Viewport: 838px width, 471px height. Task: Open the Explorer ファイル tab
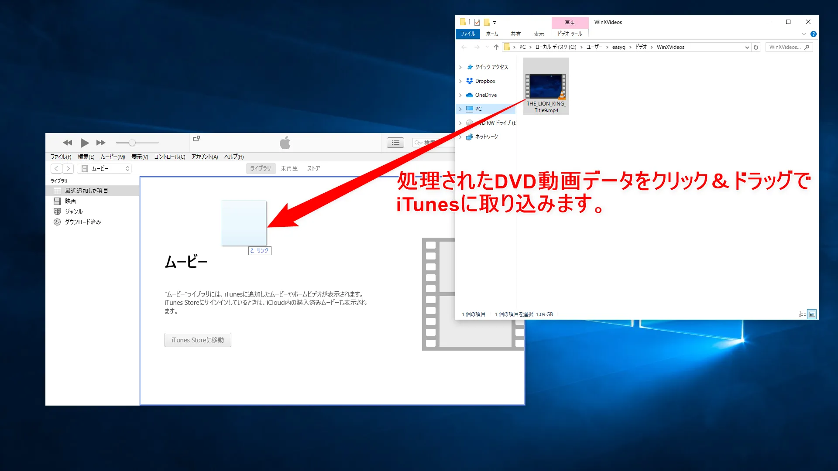(468, 34)
